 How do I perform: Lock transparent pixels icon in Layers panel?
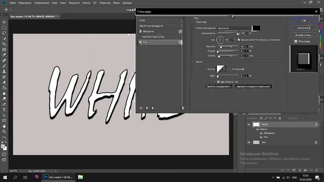(x=261, y=118)
